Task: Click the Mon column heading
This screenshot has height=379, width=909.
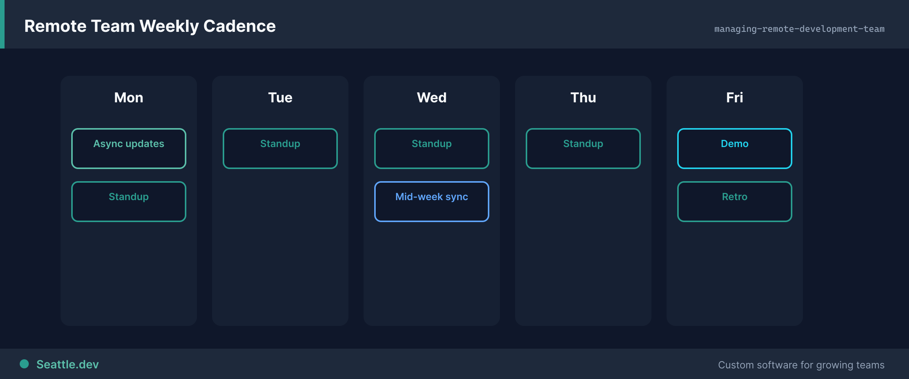Action: click(129, 98)
